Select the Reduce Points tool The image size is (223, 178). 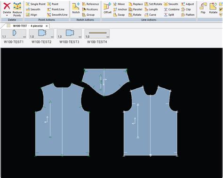(17, 9)
